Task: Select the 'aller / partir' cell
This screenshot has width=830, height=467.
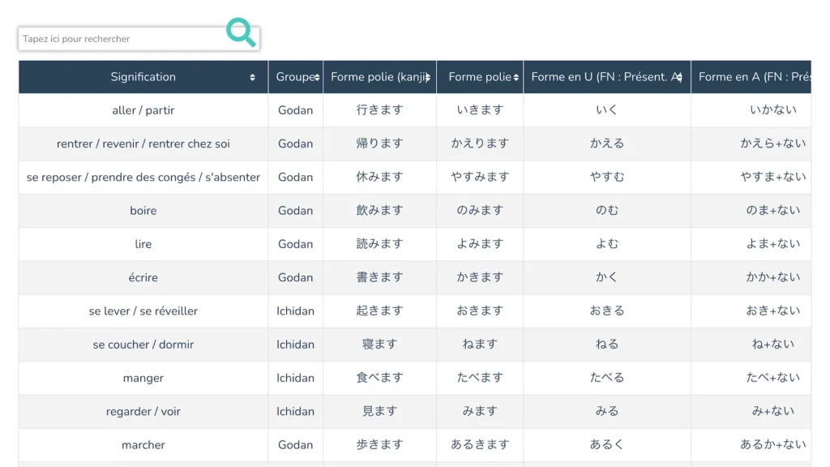Action: coord(143,110)
